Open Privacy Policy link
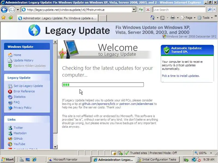The width and height of the screenshot is (218, 163). coord(23,108)
